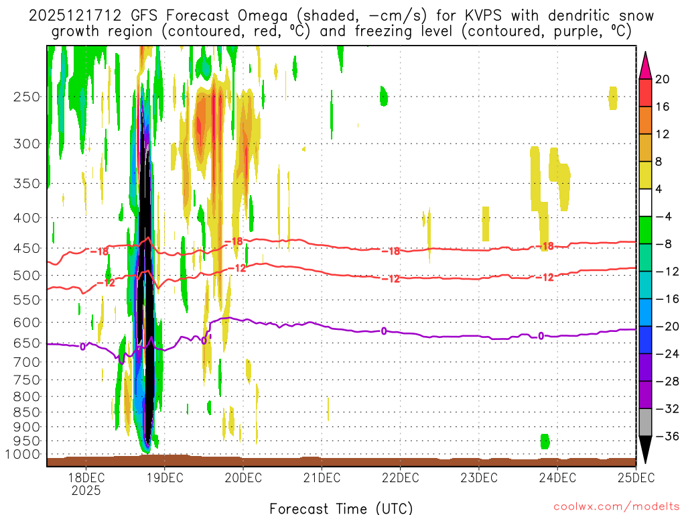
Task: Click the colorbar value label -28
Action: [667, 382]
